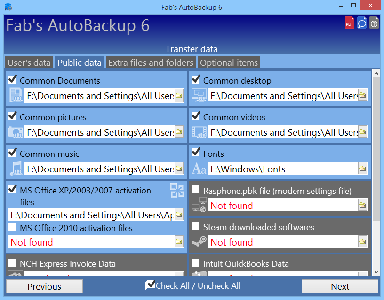Click the Fonts 'Aa' icon

click(x=199, y=169)
